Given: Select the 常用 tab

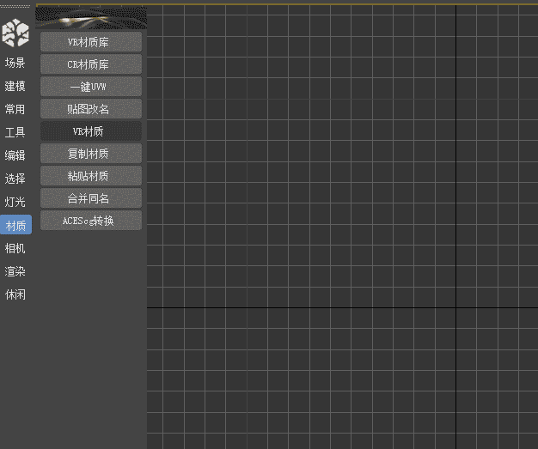Looking at the screenshot, I should pyautogui.click(x=15, y=109).
